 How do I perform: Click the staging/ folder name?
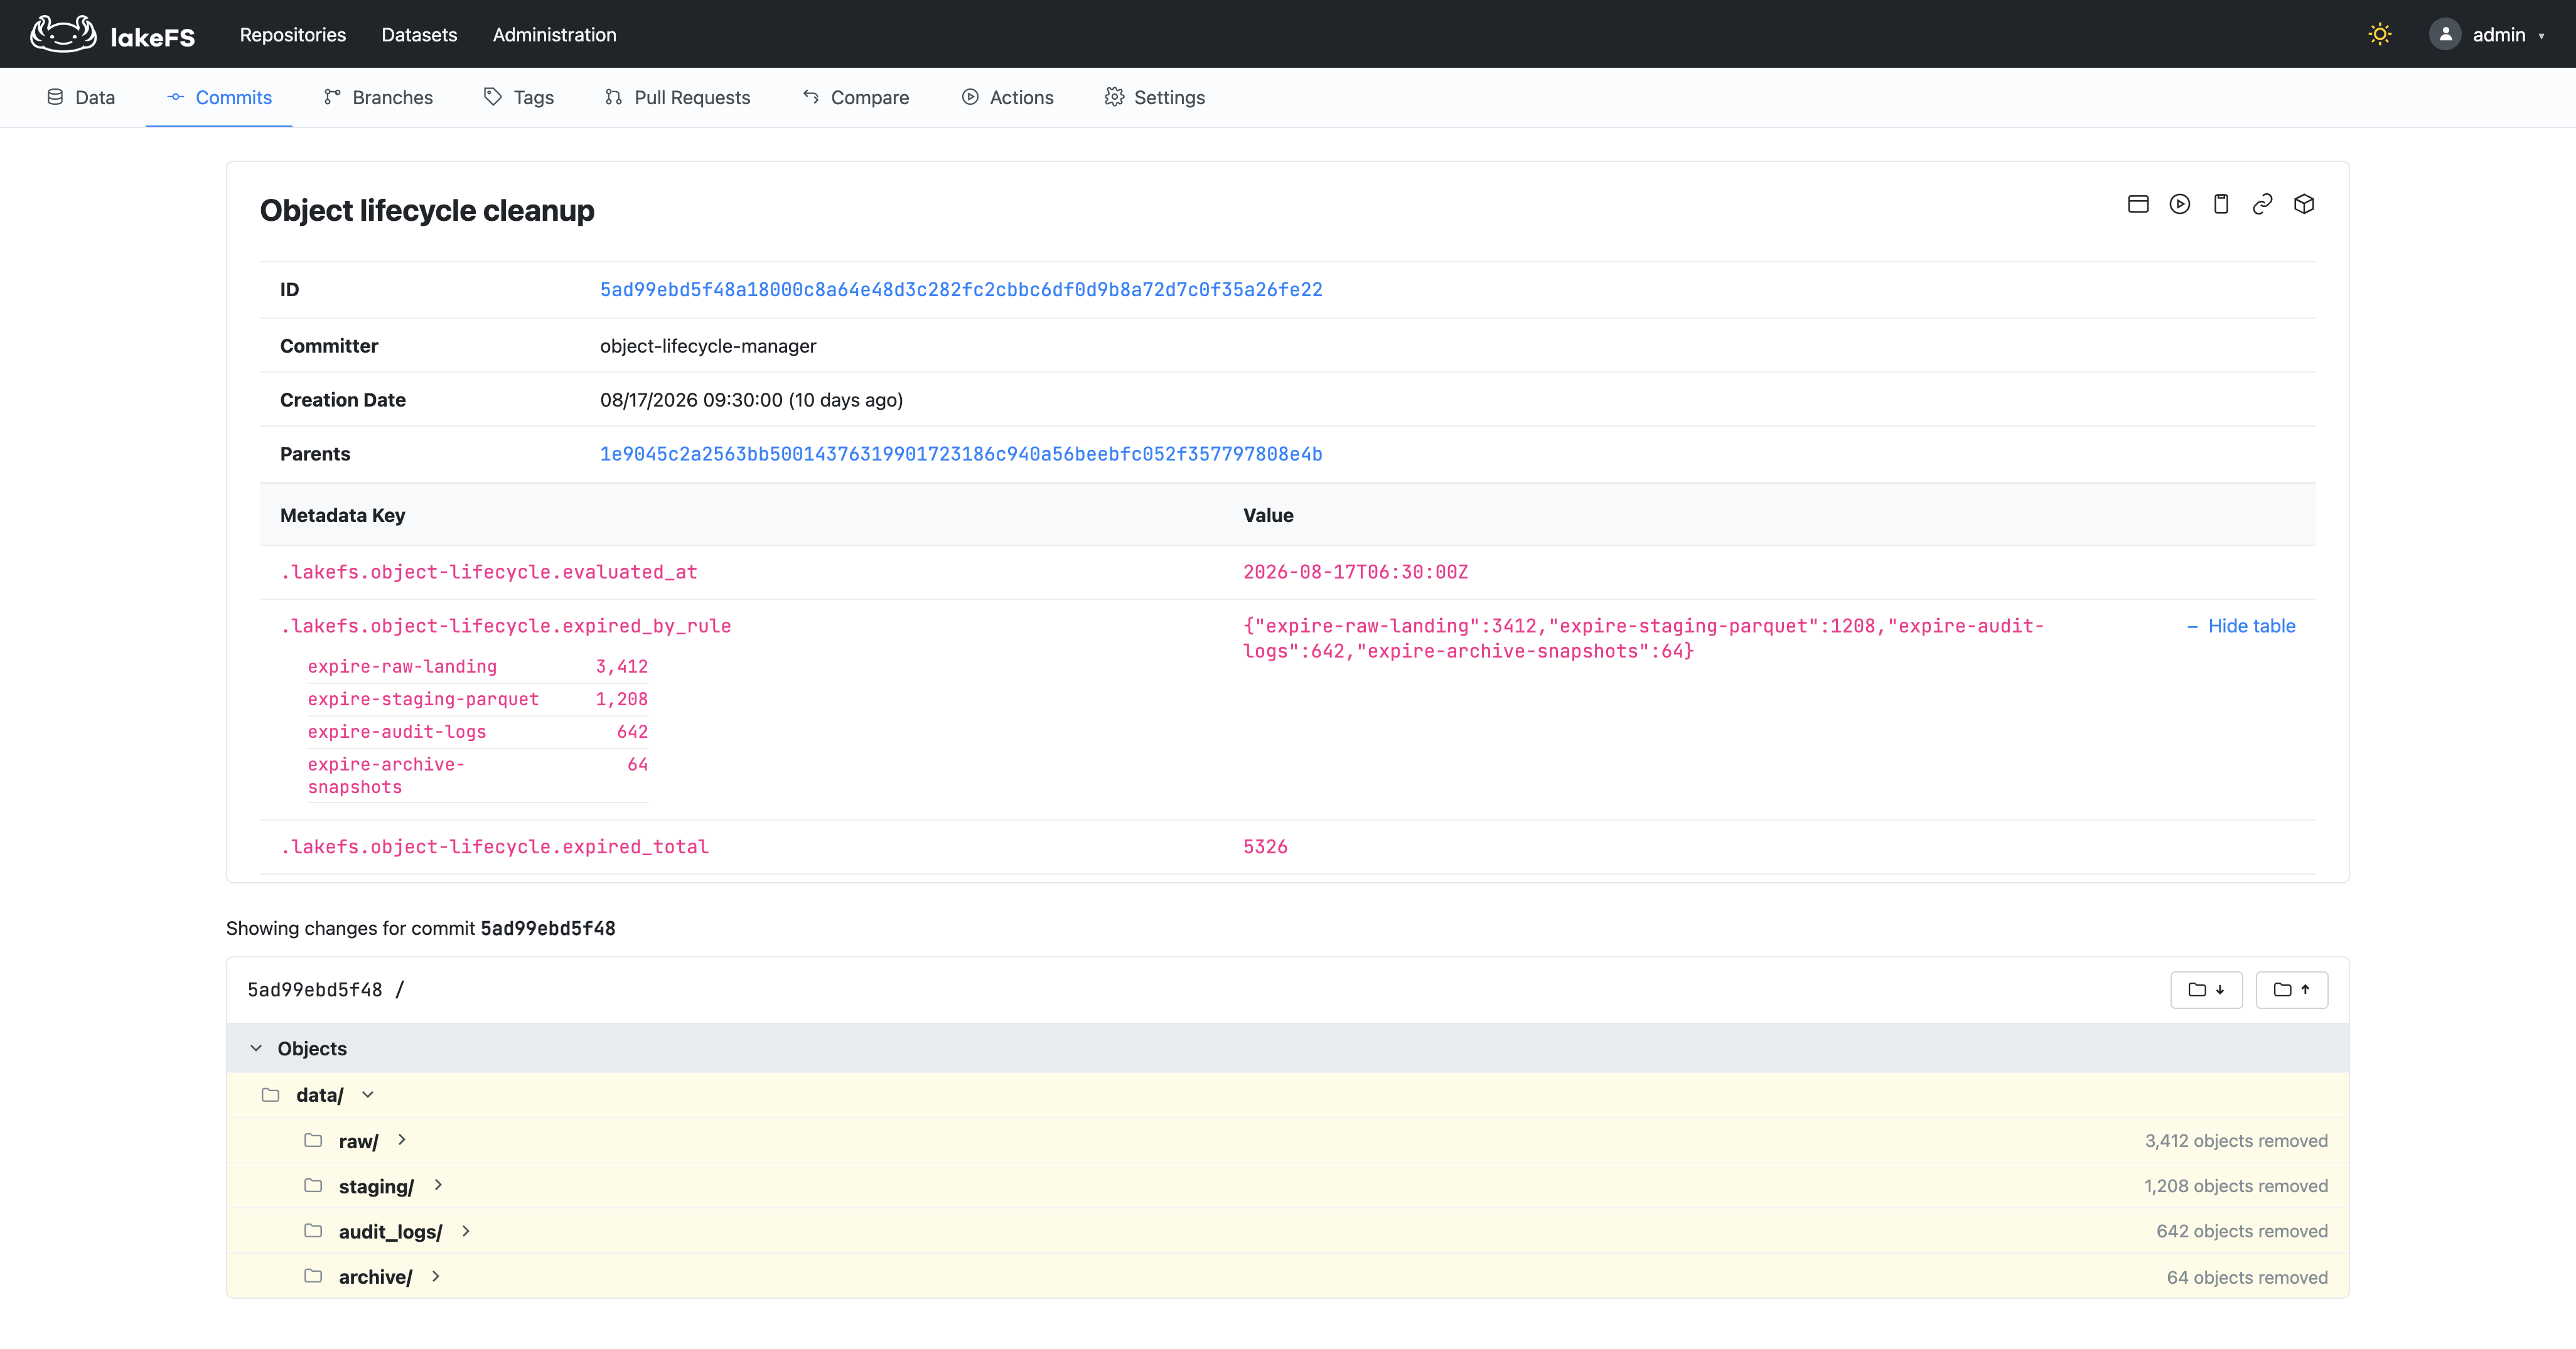pos(376,1186)
